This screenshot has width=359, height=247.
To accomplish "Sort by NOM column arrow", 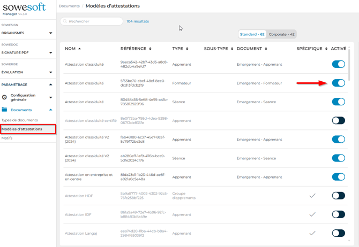I will coord(79,49).
